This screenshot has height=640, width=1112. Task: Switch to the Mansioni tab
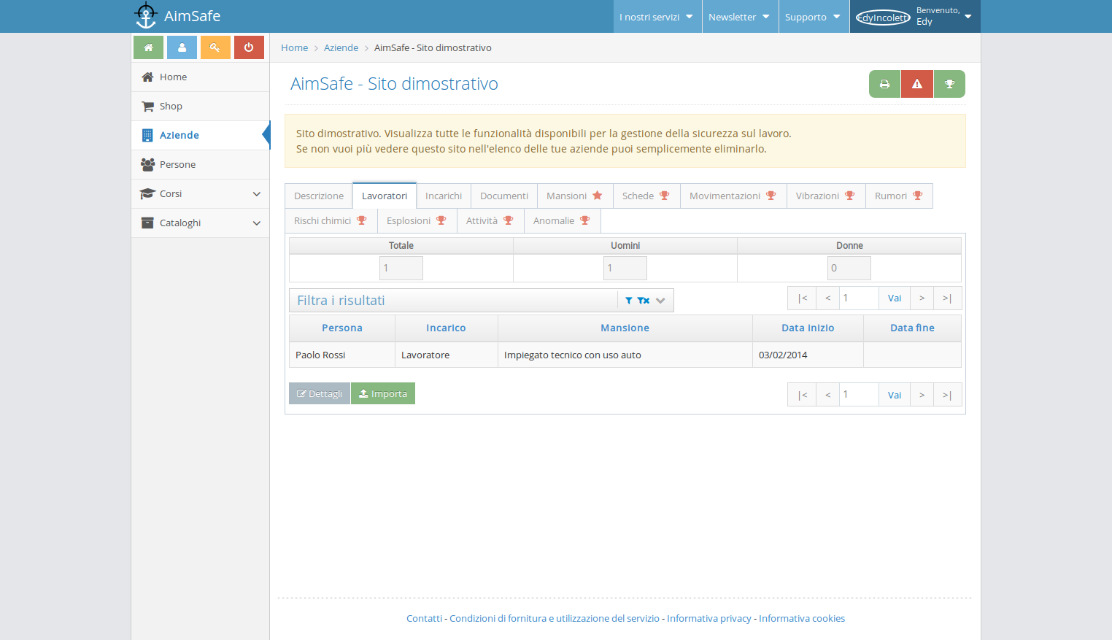pos(575,196)
